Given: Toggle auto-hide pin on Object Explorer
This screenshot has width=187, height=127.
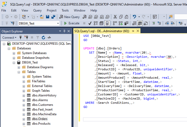Looking at the screenshot, I should (x=64, y=31).
